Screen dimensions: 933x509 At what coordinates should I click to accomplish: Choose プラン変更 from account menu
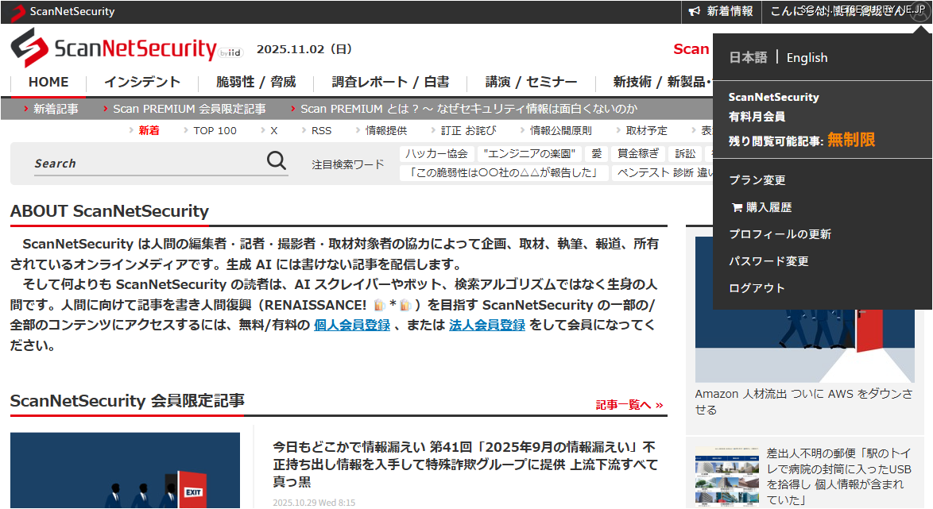point(757,180)
